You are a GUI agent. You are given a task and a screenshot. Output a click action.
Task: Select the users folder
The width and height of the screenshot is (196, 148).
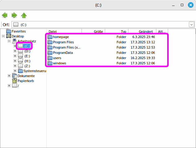pyautogui.click(x=57, y=58)
